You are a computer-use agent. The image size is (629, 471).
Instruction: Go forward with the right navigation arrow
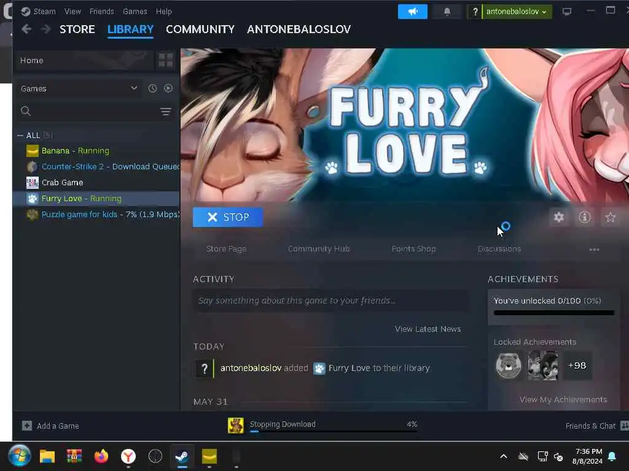point(45,29)
